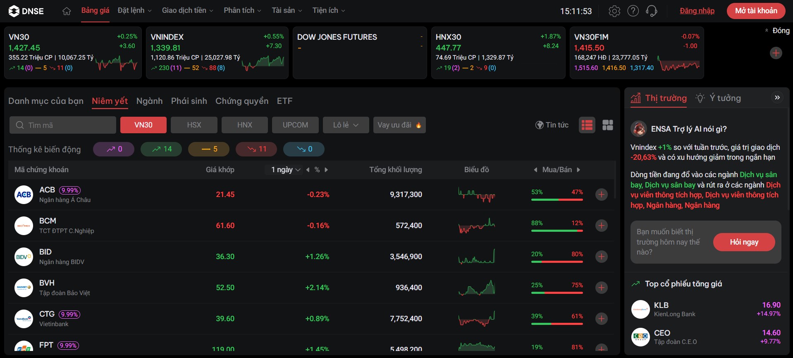Collapse the right panel double-arrow icon

pos(777,98)
